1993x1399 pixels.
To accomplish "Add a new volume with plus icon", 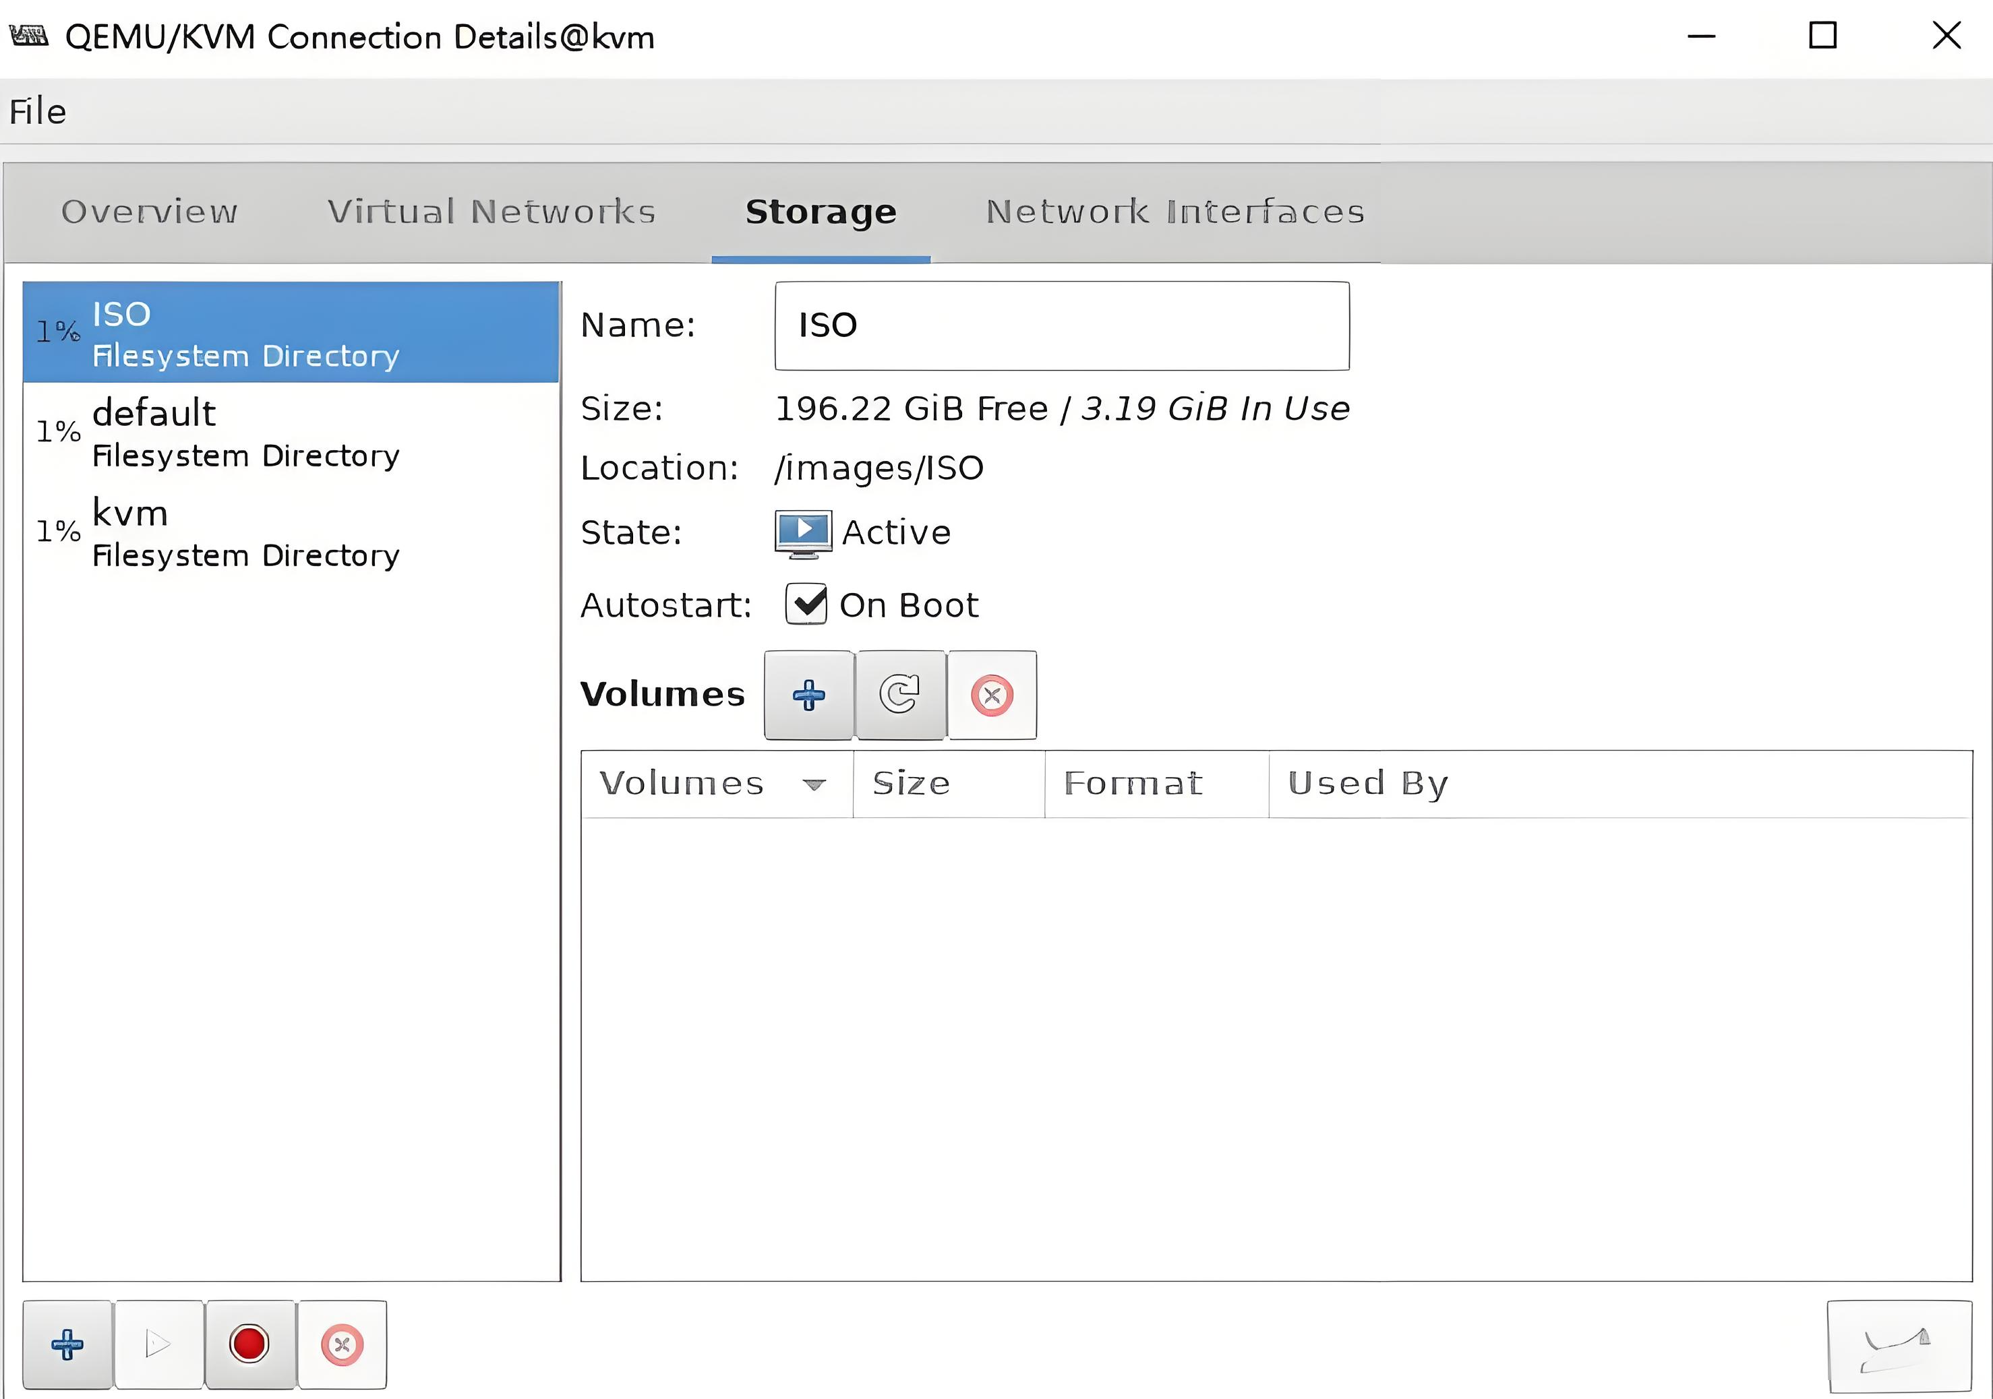I will click(x=808, y=694).
